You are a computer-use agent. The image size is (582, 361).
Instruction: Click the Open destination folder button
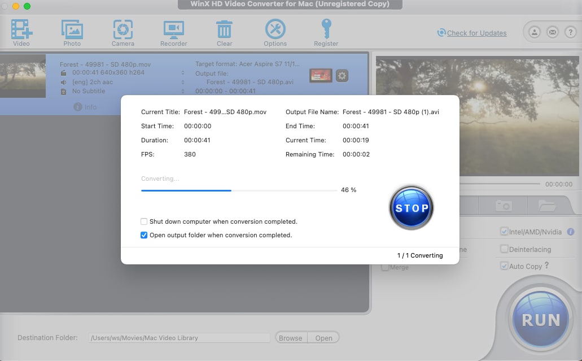tap(323, 338)
